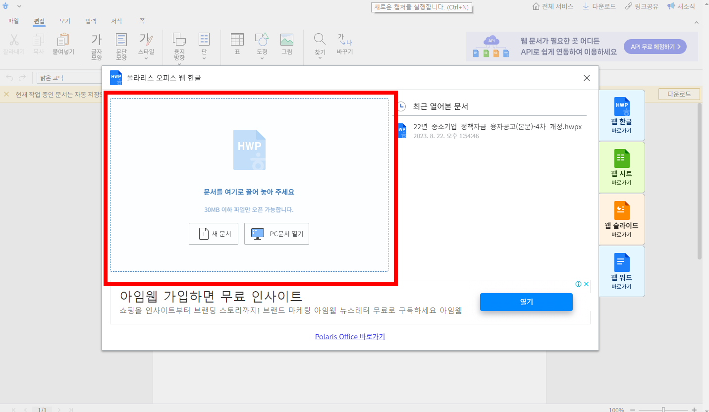Switch to the 서식 ribbon tab
The height and width of the screenshot is (412, 709).
click(x=116, y=21)
